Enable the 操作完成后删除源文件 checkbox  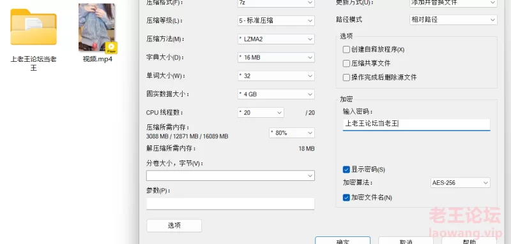(x=346, y=77)
